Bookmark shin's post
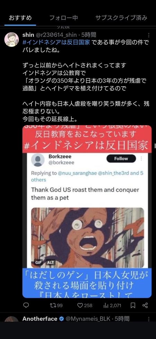The width and height of the screenshot is (156, 339). [133, 305]
